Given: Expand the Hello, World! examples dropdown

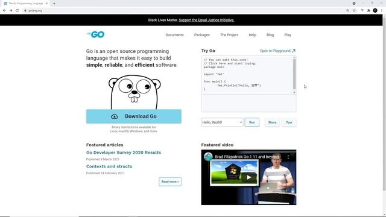Looking at the screenshot, I should [222, 122].
